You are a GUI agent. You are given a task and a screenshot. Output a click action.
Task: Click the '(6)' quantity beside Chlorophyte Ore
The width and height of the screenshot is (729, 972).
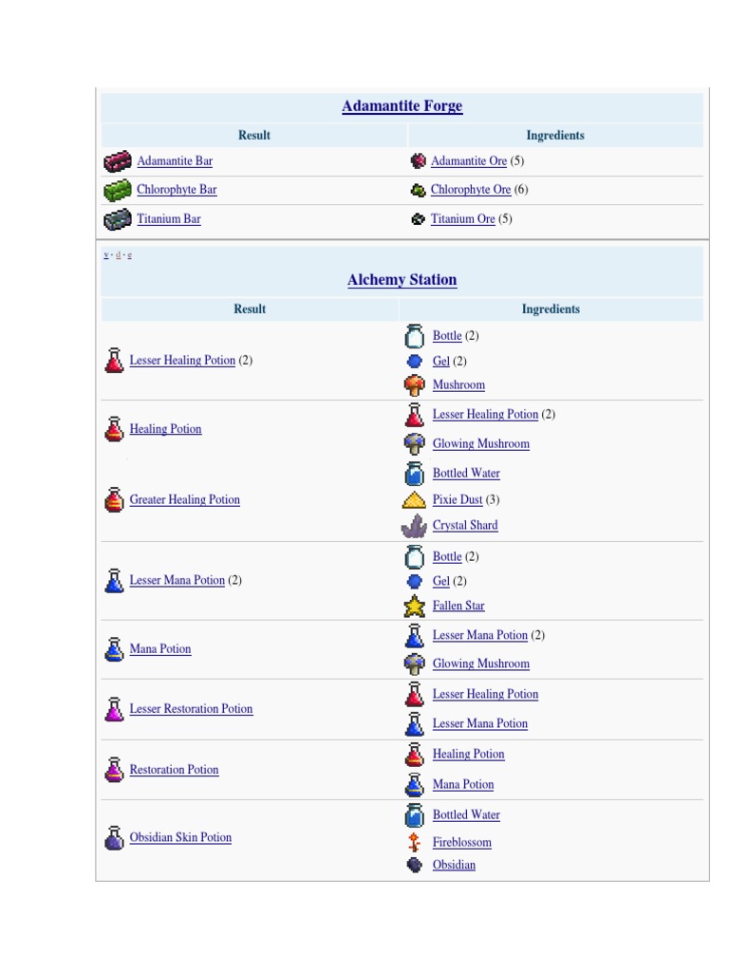[x=521, y=190]
